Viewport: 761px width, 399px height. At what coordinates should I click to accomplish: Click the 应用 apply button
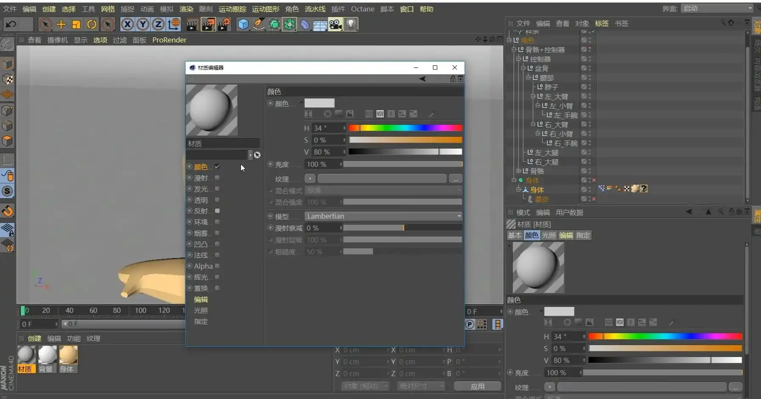tap(478, 386)
